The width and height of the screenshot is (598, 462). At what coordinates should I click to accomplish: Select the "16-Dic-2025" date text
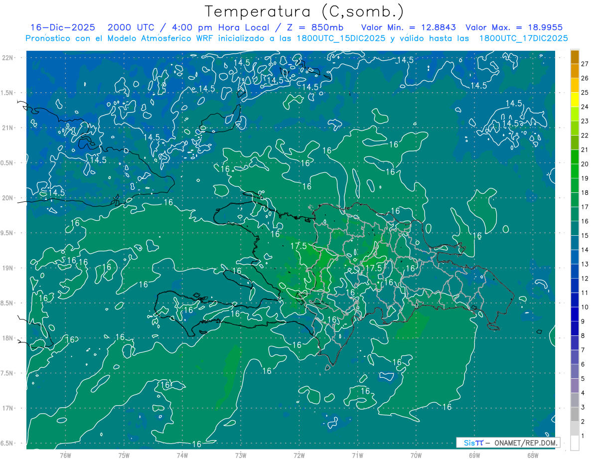(63, 27)
